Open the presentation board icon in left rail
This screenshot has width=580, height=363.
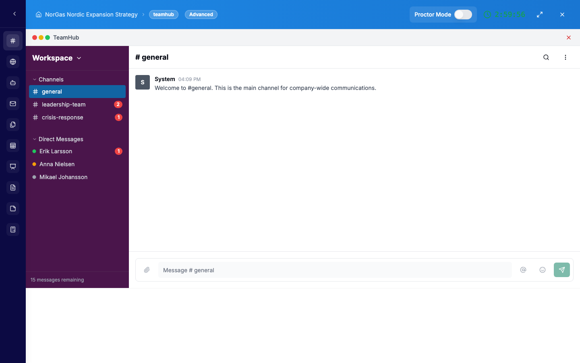[13, 167]
